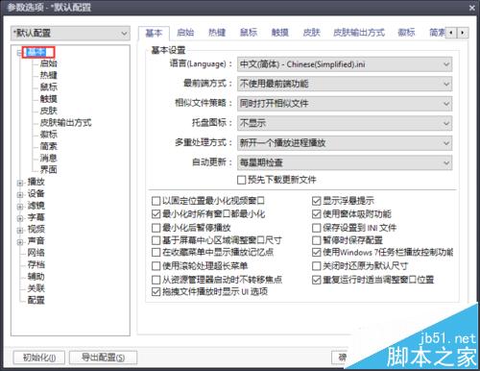
Task: Enable 最小化后暂停播放 checkbox
Action: [x=156, y=228]
